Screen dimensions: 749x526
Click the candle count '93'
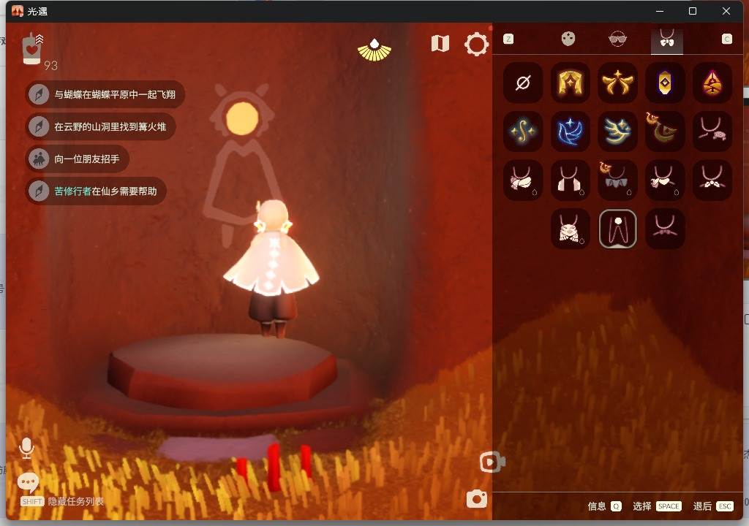(50, 66)
